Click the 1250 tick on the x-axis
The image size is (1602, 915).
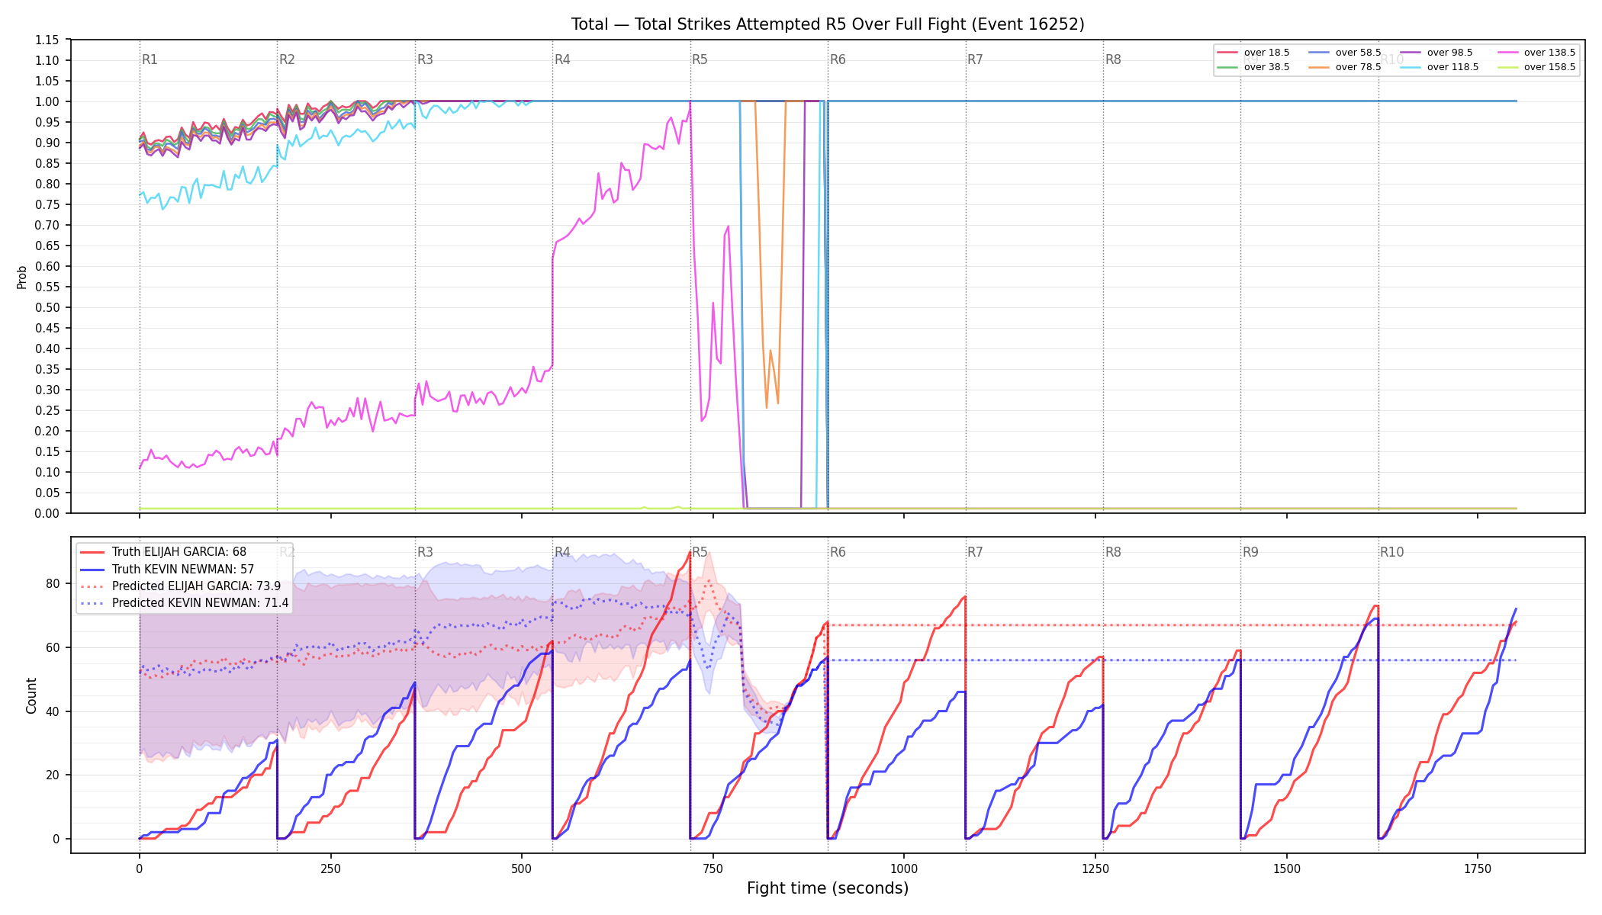coord(1095,868)
